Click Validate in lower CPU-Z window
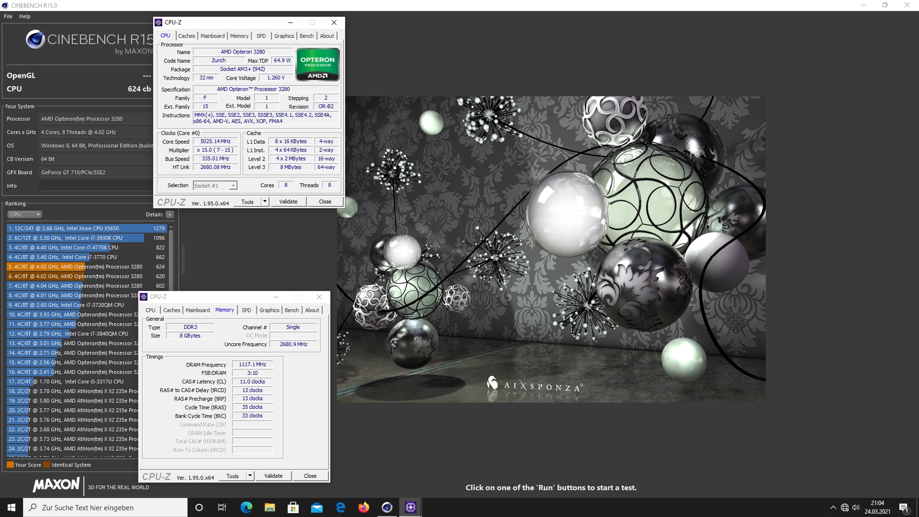 pyautogui.click(x=273, y=476)
